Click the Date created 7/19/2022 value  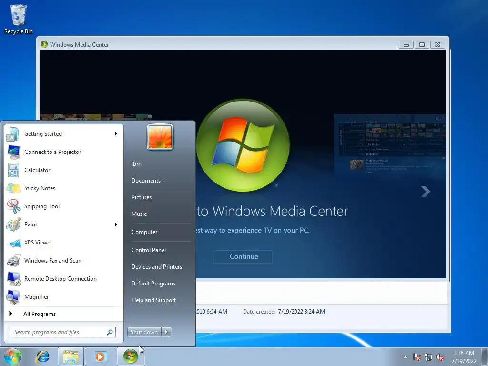301,312
